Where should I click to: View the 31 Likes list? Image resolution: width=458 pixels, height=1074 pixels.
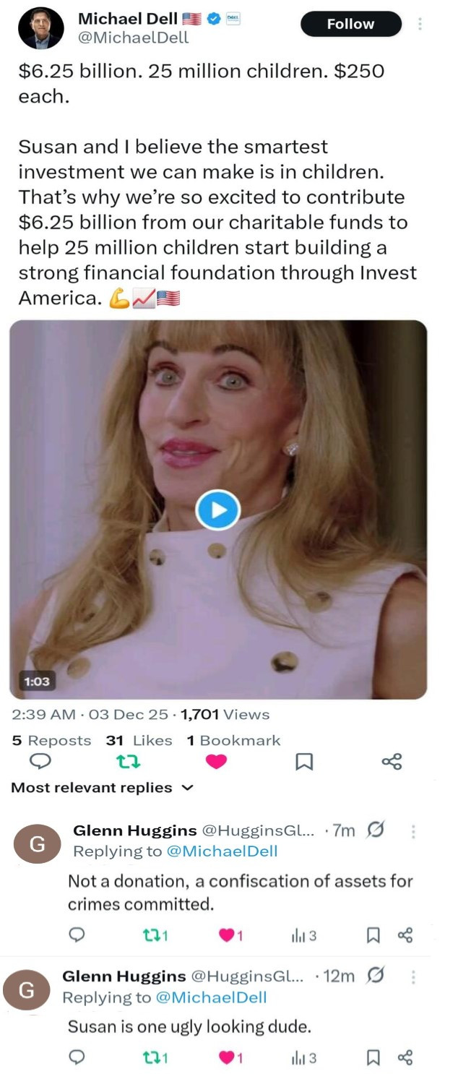pos(139,740)
